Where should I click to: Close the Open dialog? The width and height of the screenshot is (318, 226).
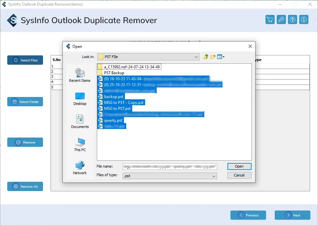[x=250, y=46]
